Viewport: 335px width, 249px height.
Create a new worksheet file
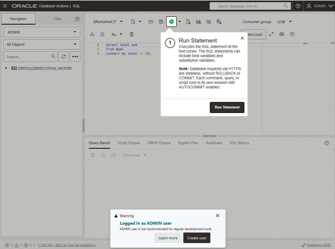[x=133, y=22]
